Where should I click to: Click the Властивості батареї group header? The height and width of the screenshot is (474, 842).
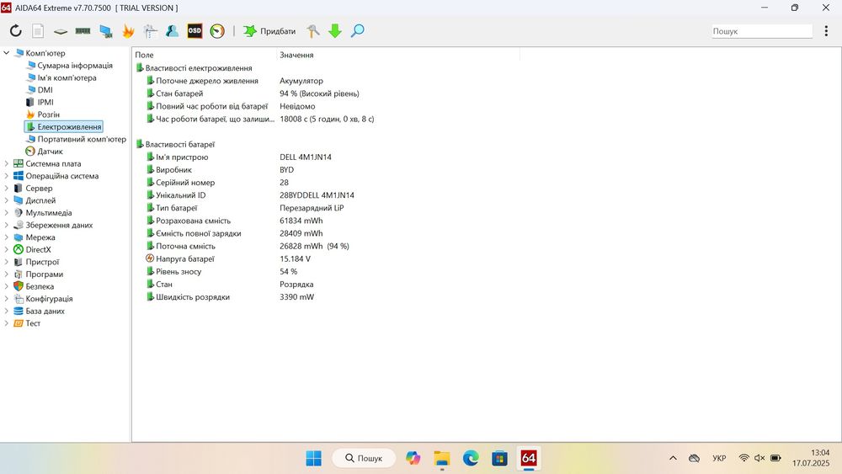(x=175, y=145)
